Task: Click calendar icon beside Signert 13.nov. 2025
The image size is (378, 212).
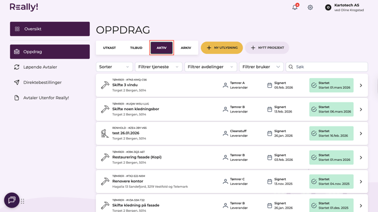Action: coord(270,181)
